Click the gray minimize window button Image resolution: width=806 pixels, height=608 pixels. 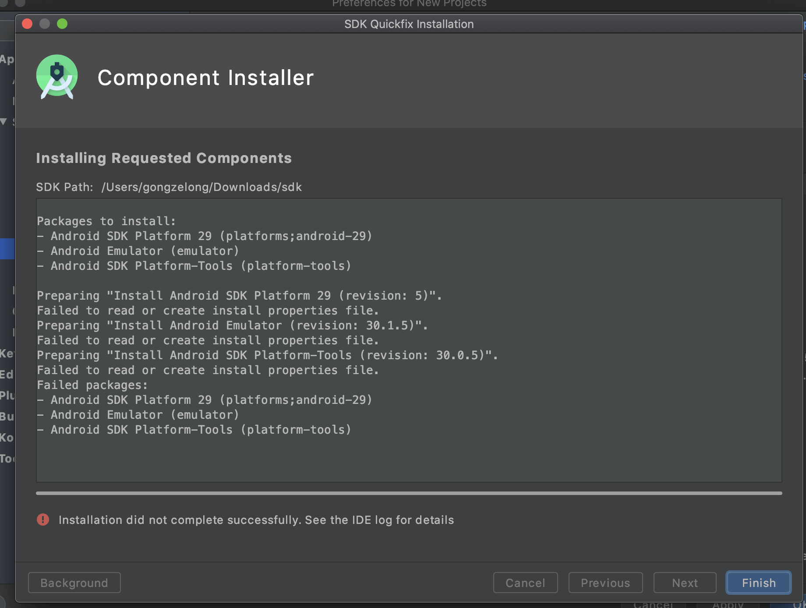45,24
